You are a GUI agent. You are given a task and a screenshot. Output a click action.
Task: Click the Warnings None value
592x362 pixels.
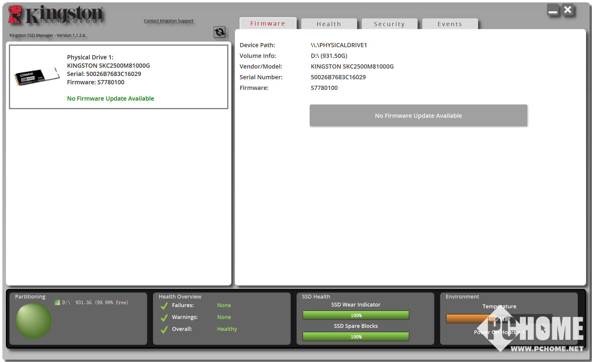pyautogui.click(x=224, y=317)
